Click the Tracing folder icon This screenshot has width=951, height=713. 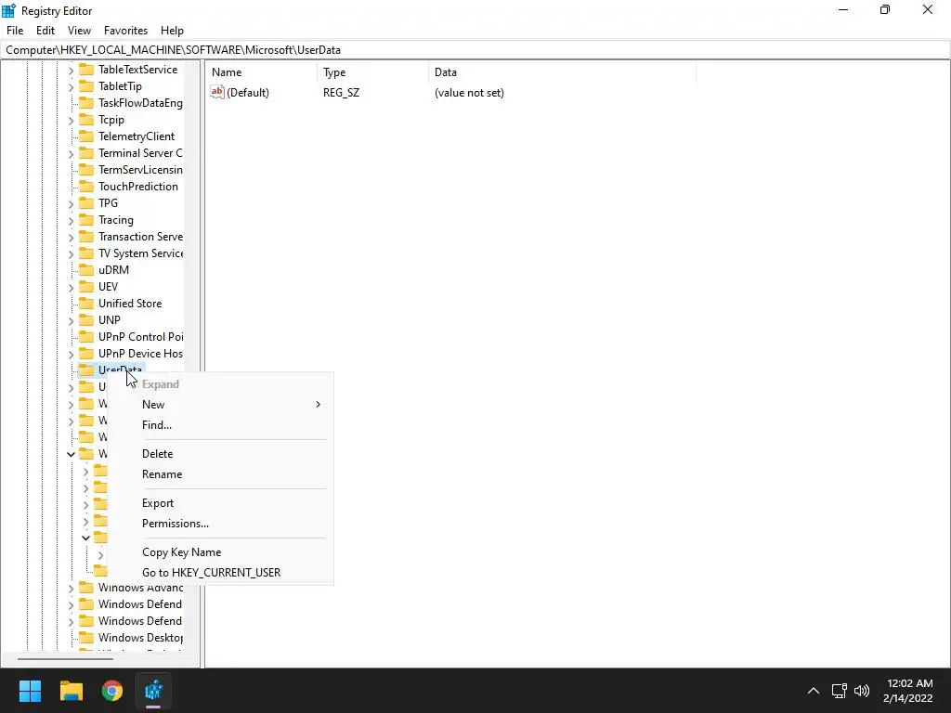tap(86, 220)
